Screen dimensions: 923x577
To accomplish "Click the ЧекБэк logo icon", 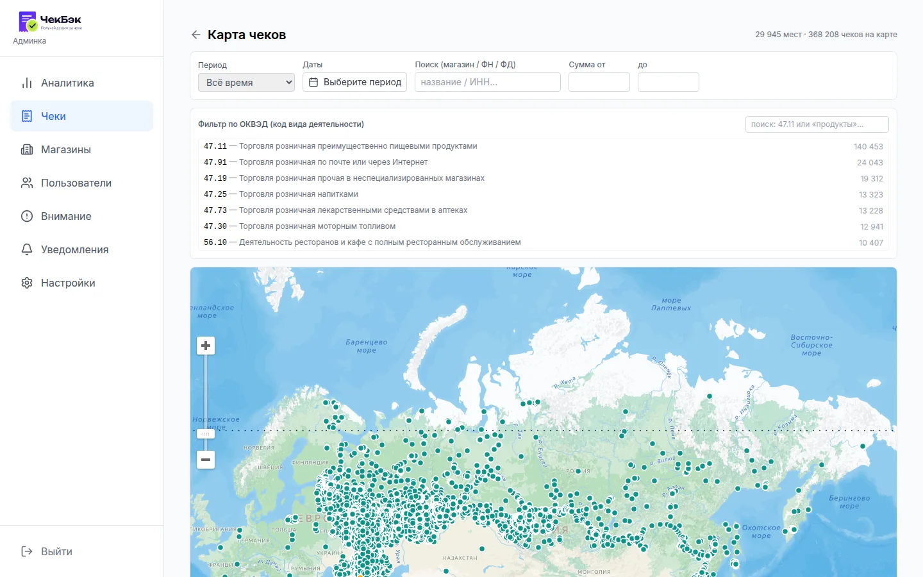I will 28,21.
